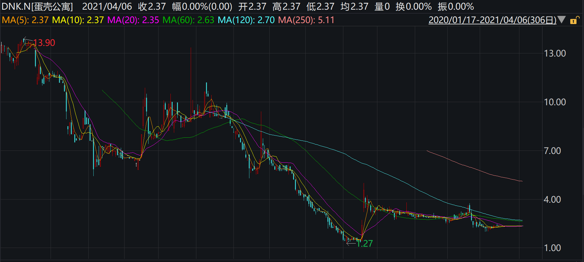This screenshot has height=262, width=584.
Task: Click the 13.00 price axis label
Action: click(555, 53)
